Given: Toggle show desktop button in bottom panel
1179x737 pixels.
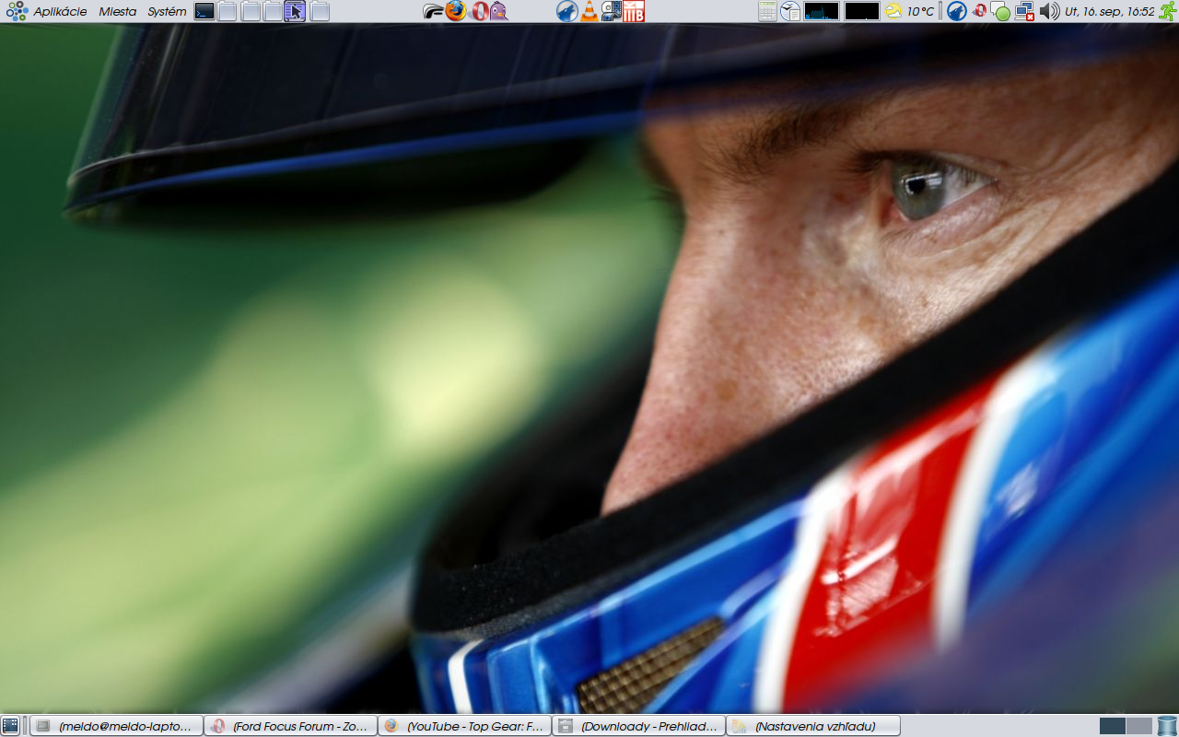Looking at the screenshot, I should (10, 726).
